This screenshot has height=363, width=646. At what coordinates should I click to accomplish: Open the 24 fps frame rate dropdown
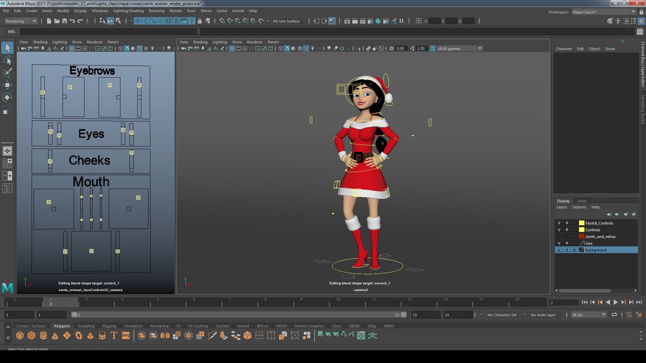coord(589,315)
